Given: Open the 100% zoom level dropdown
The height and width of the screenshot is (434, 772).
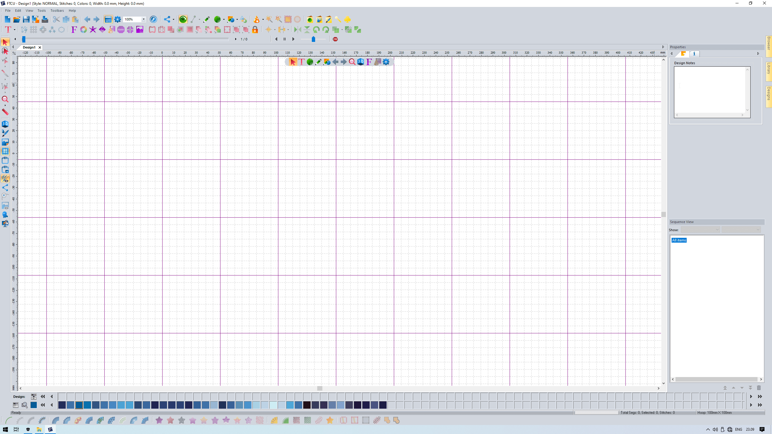Looking at the screenshot, I should point(144,20).
